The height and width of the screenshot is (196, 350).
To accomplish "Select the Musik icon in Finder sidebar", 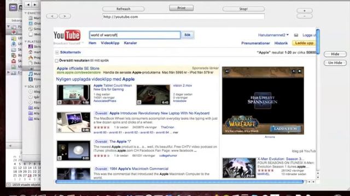I will [31, 74].
